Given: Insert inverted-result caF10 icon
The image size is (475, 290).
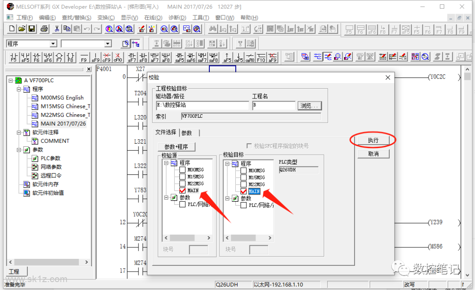Looking at the screenshot, I should point(250,57).
